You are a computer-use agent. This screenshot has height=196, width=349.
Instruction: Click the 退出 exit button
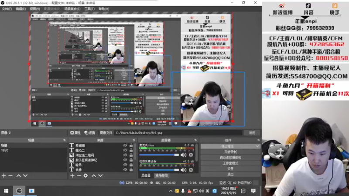pos(230,174)
